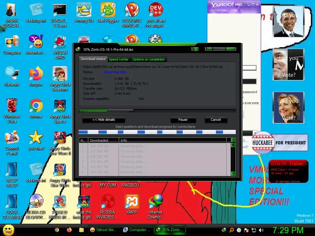Click the Huckabee For President gadget

coord(280,143)
